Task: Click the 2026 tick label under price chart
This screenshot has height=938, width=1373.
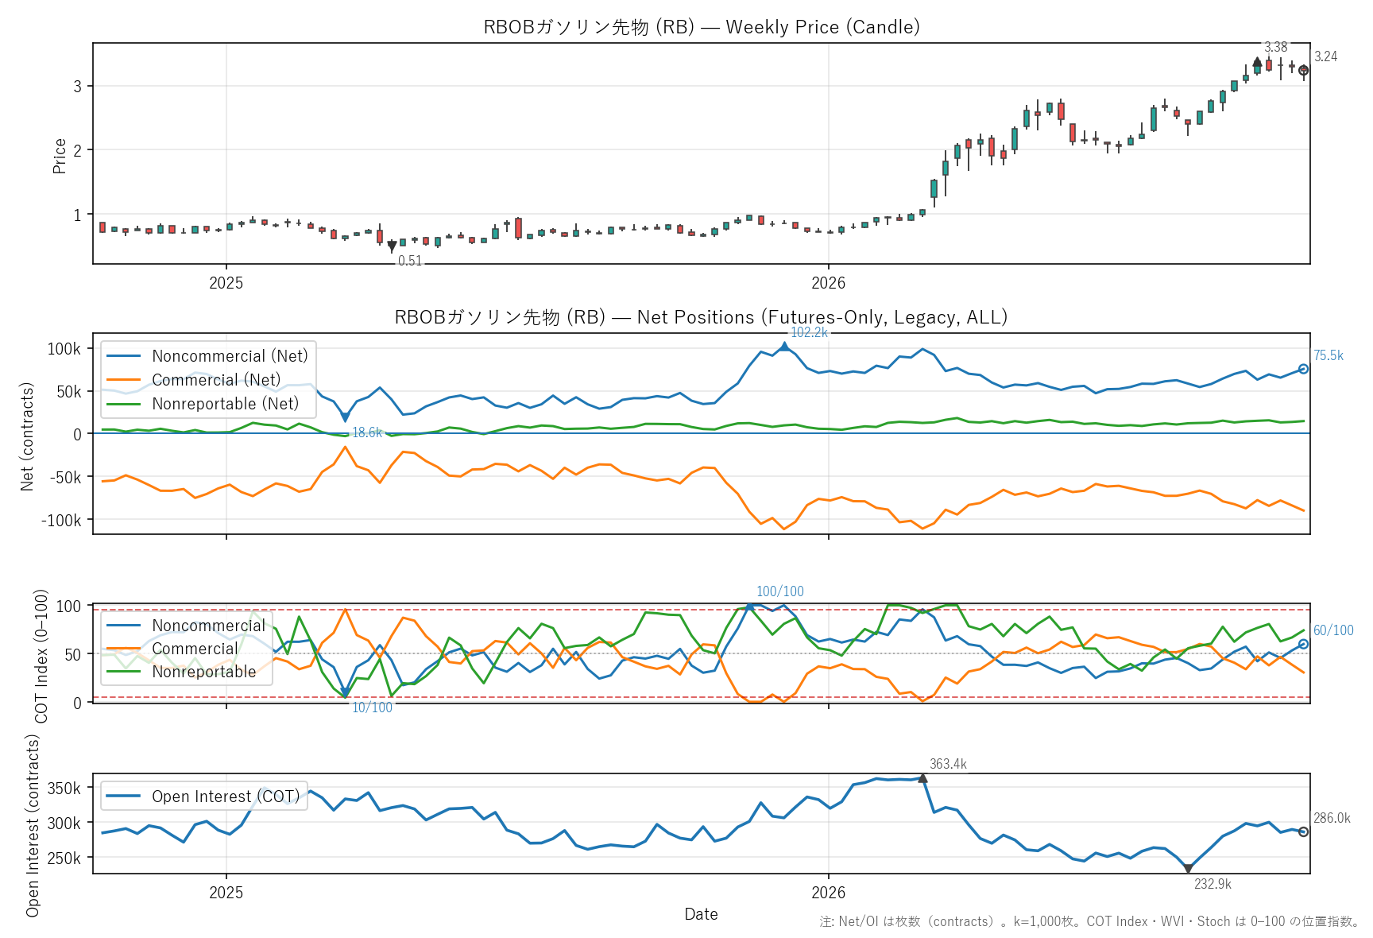Action: point(829,283)
